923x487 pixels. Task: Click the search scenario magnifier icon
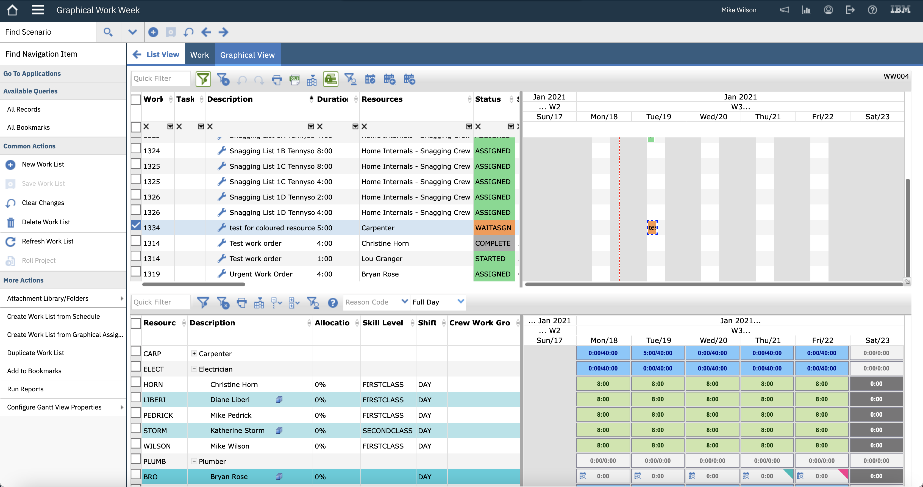coord(108,32)
